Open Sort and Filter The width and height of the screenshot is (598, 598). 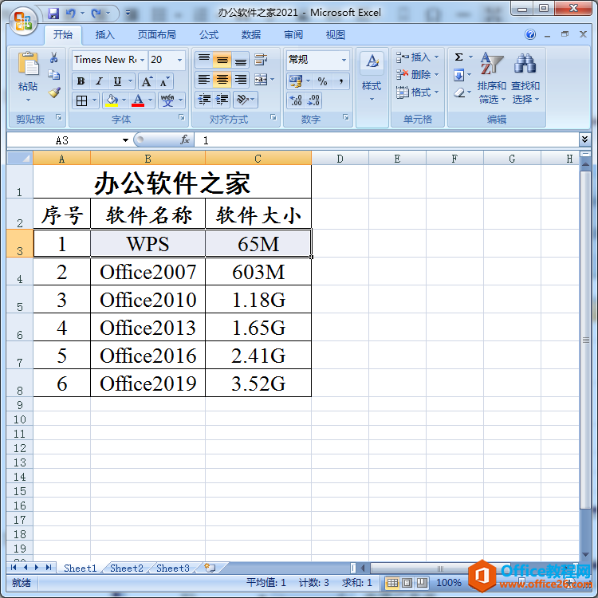(492, 78)
